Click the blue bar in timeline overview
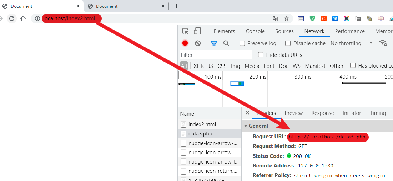 pyautogui.click(x=237, y=84)
